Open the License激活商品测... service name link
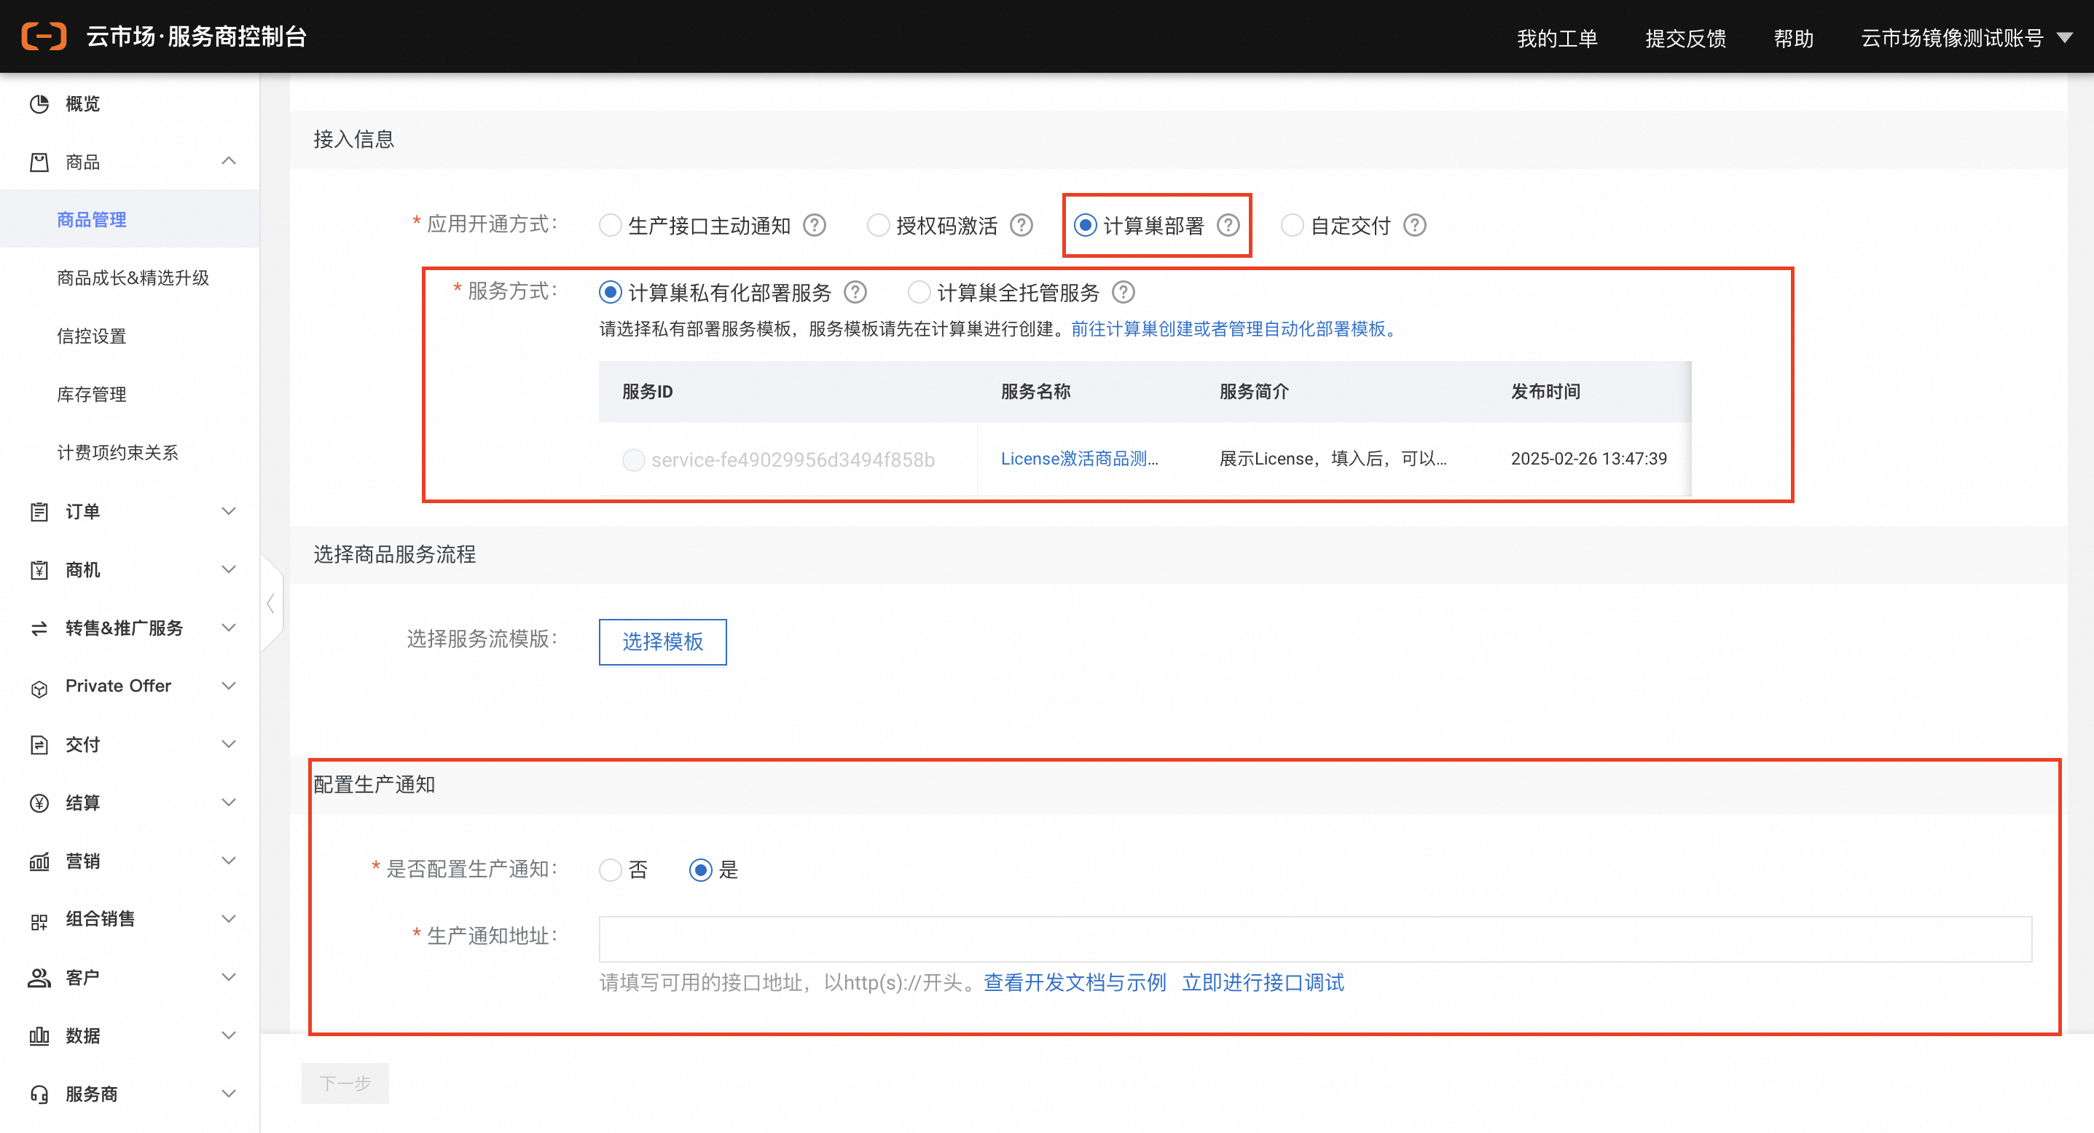This screenshot has height=1133, width=2094. coord(1079,459)
